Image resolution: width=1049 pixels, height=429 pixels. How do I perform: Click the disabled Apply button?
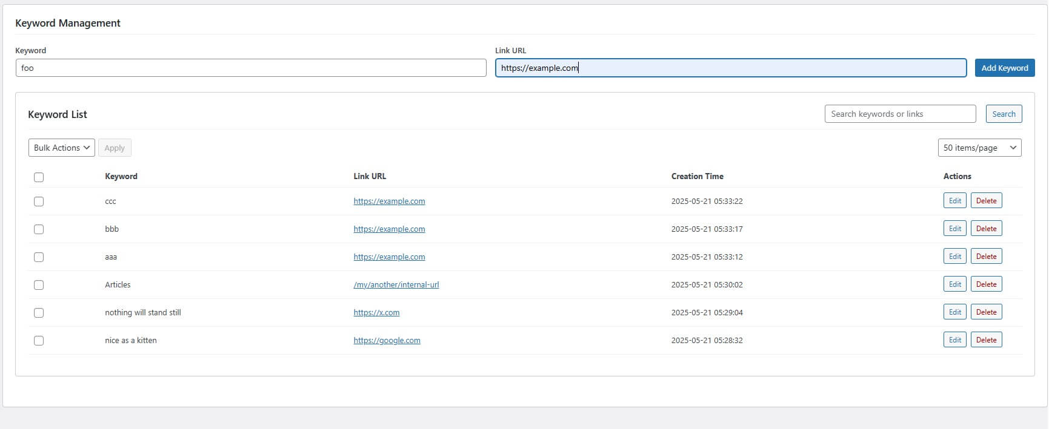click(x=115, y=148)
